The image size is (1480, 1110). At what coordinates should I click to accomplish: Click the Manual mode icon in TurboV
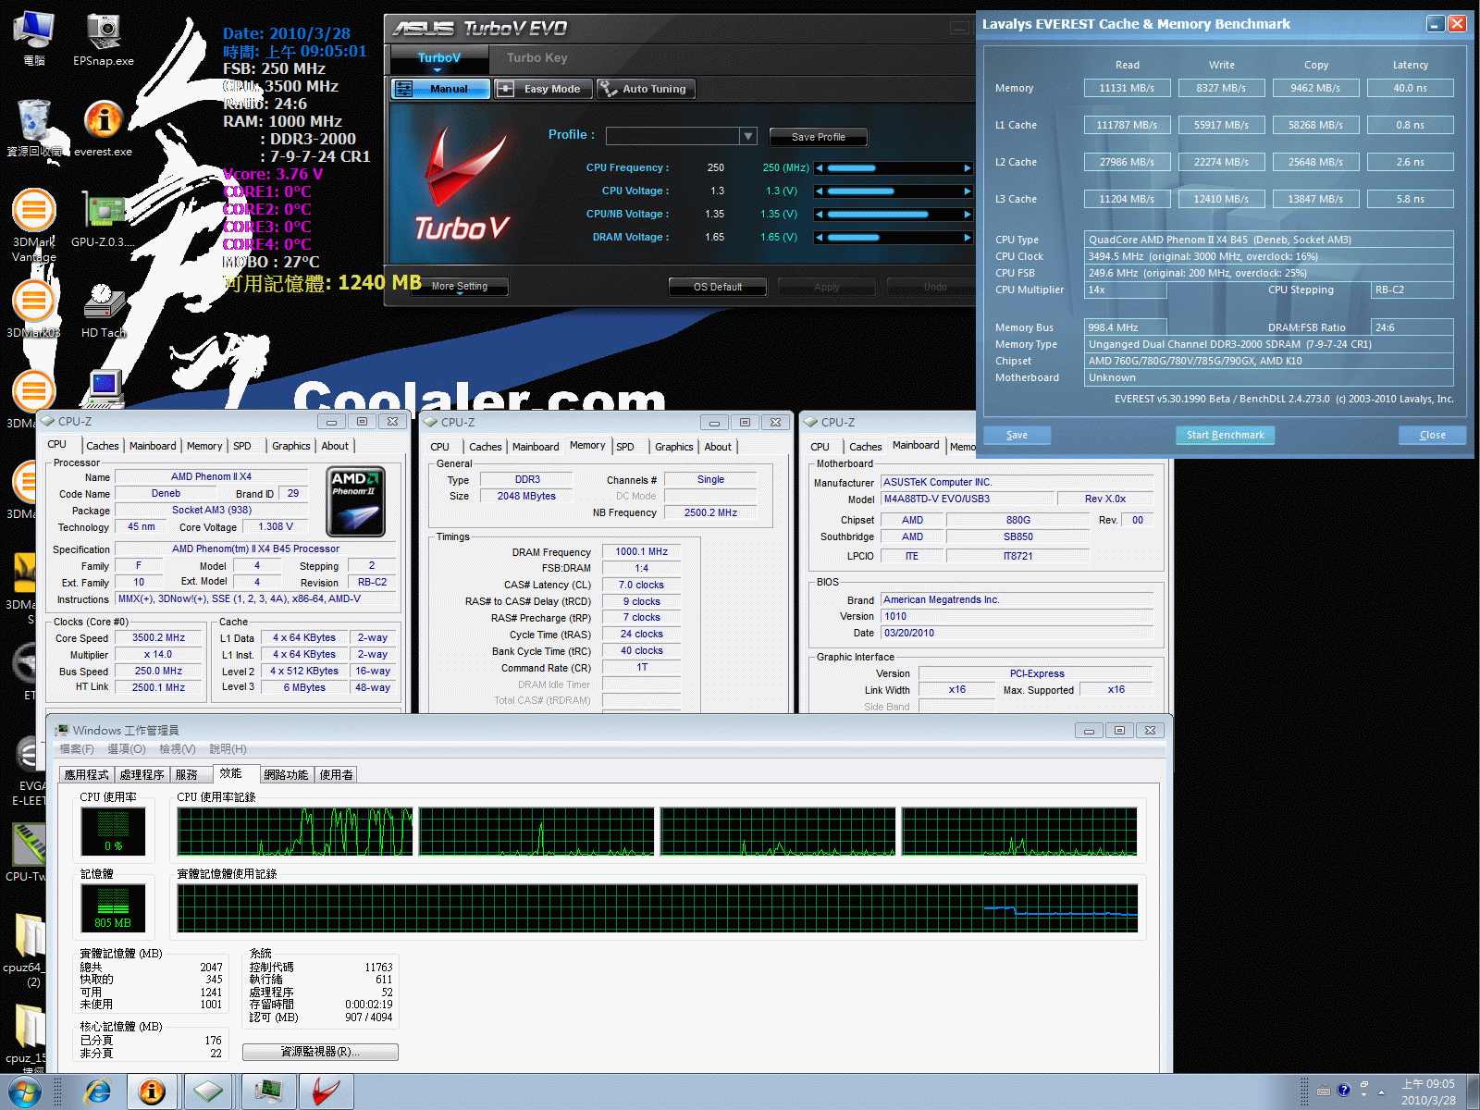click(403, 89)
